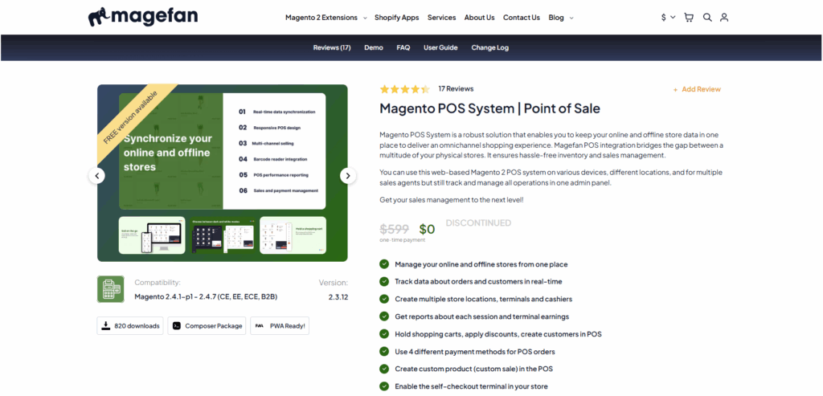This screenshot has width=823, height=396.
Task: Click the checkmark beside 'Use 4 different payment methods'
Action: (384, 351)
